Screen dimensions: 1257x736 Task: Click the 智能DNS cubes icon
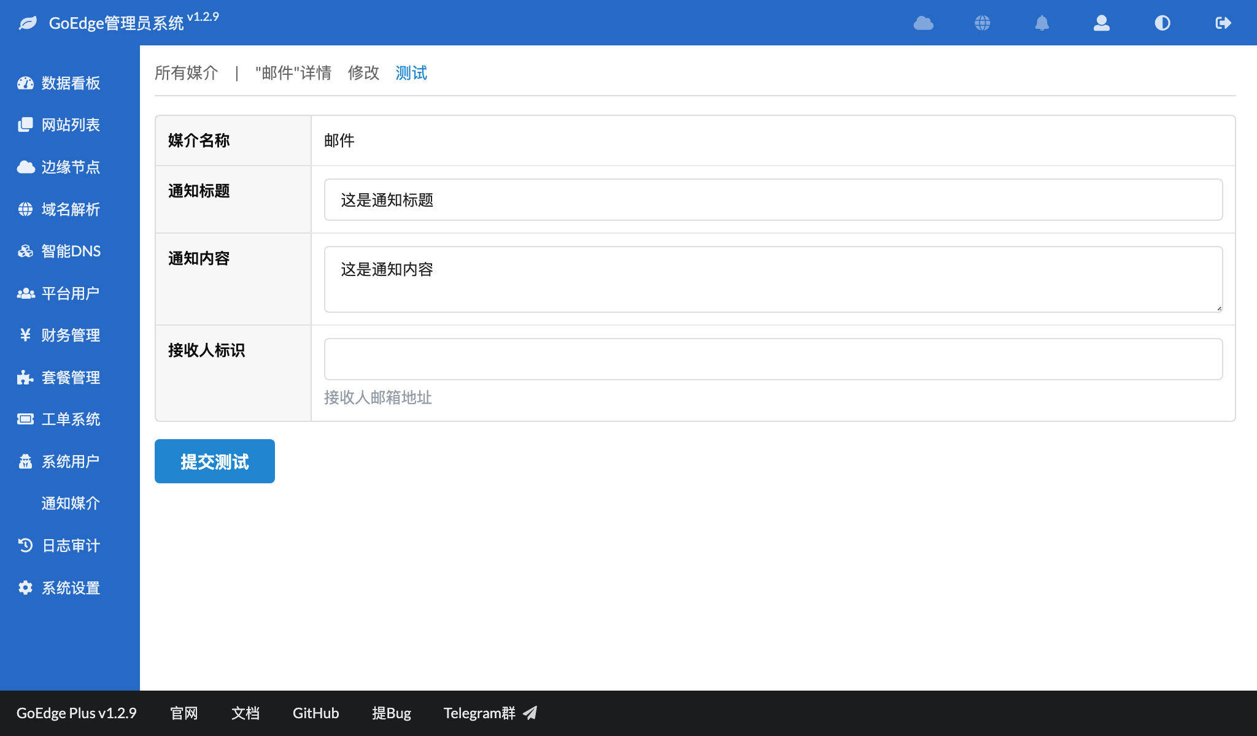pyautogui.click(x=25, y=251)
